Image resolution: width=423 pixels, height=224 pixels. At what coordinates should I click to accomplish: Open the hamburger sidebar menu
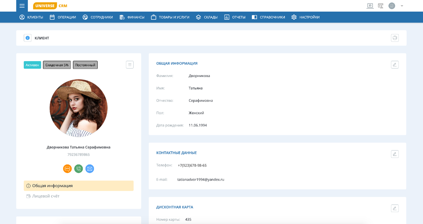point(22,6)
